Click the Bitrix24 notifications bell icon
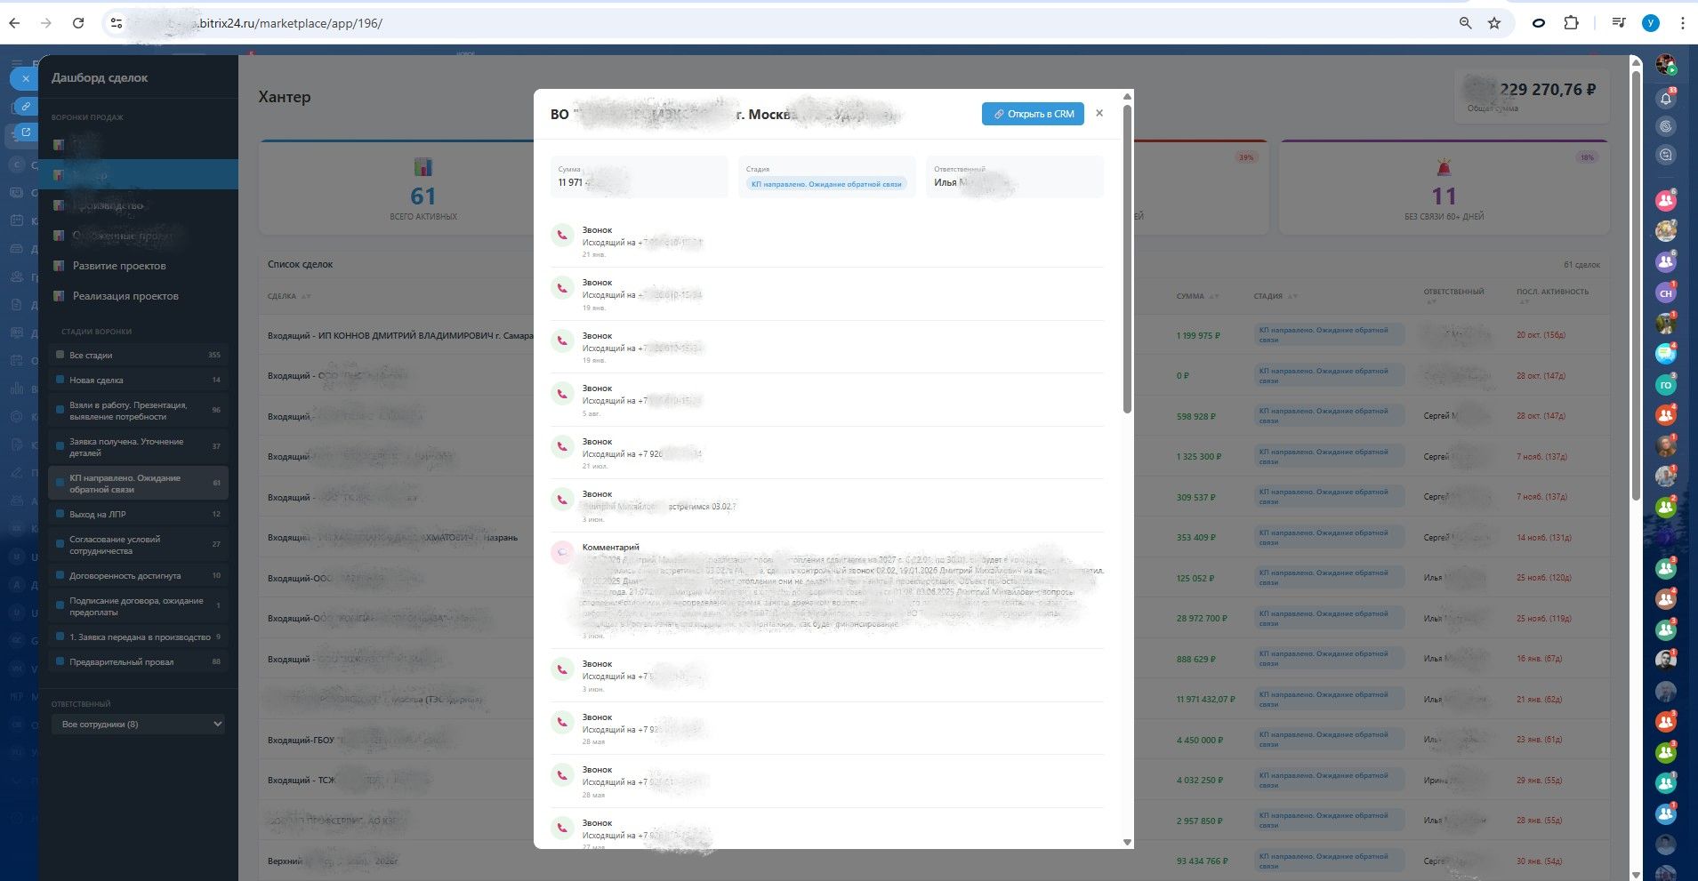 [1666, 99]
